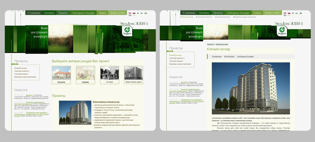
Task: Open 'коттеджи' caption label
Action: [109, 82]
